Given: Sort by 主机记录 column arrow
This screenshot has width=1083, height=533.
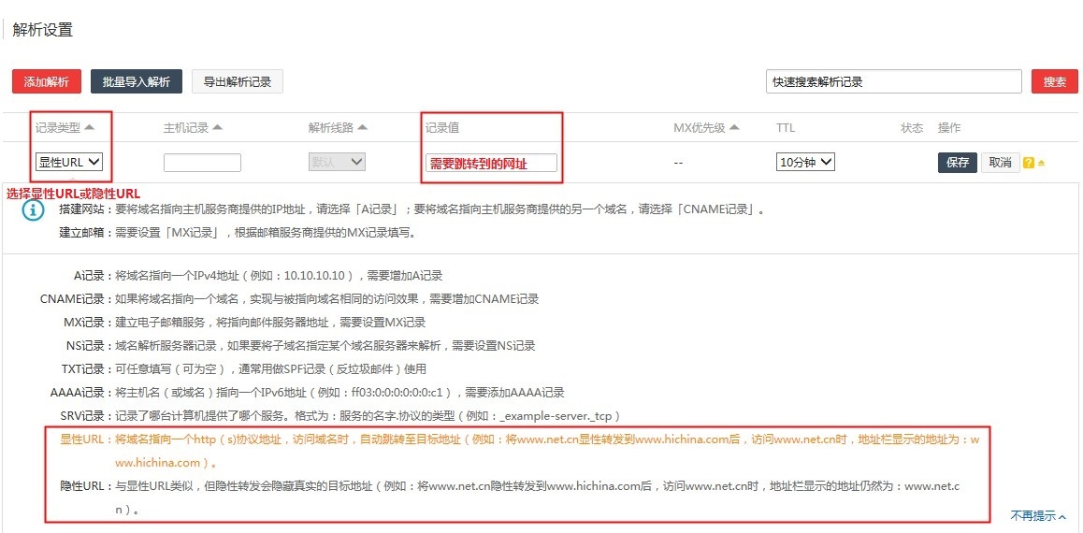Looking at the screenshot, I should [x=217, y=127].
